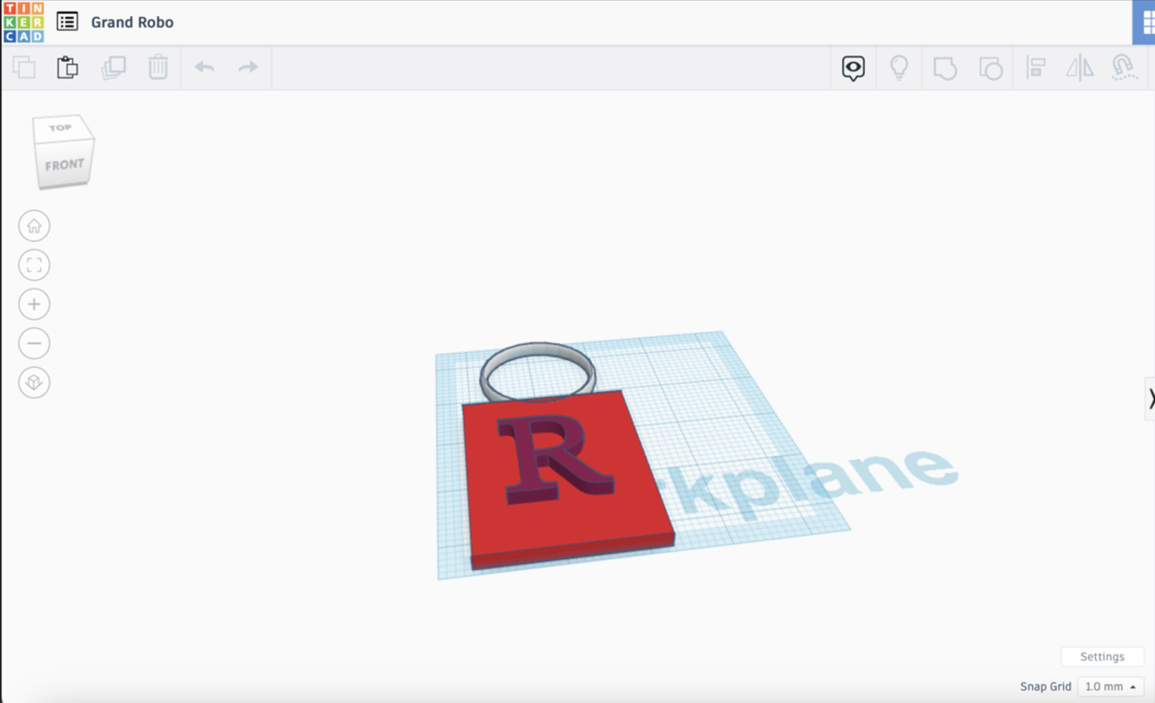Click the Delete trash icon
The height and width of the screenshot is (703, 1155).
click(x=158, y=67)
